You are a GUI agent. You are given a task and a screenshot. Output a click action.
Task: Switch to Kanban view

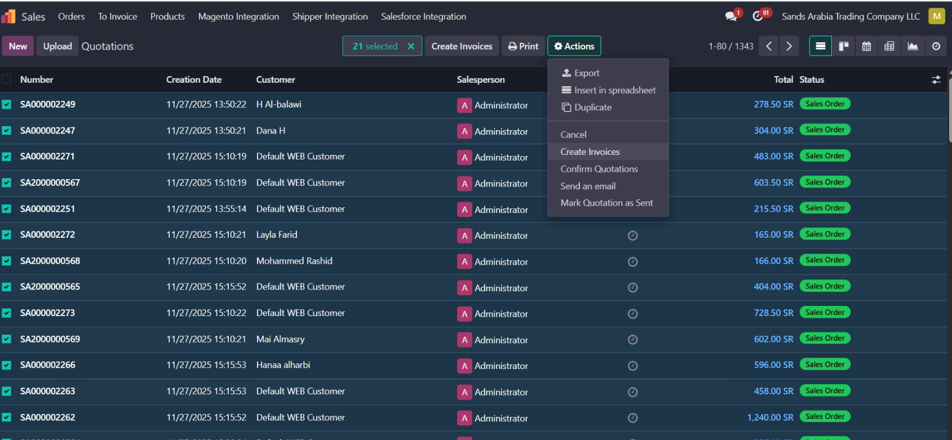(x=843, y=46)
